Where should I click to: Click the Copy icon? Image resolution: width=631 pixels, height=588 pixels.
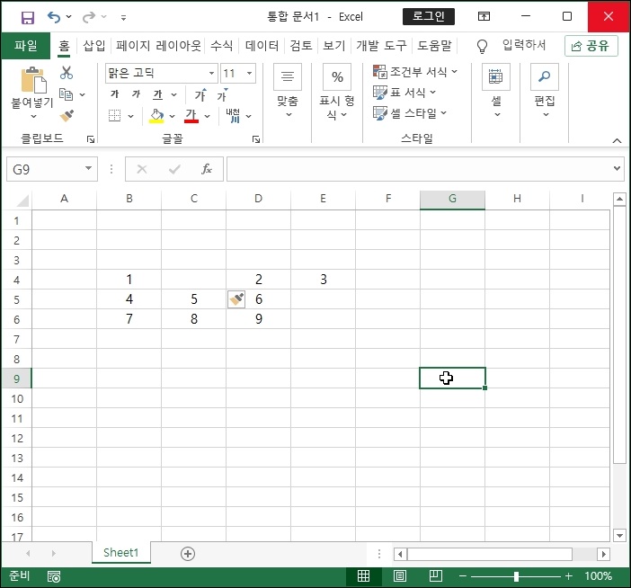coord(66,94)
